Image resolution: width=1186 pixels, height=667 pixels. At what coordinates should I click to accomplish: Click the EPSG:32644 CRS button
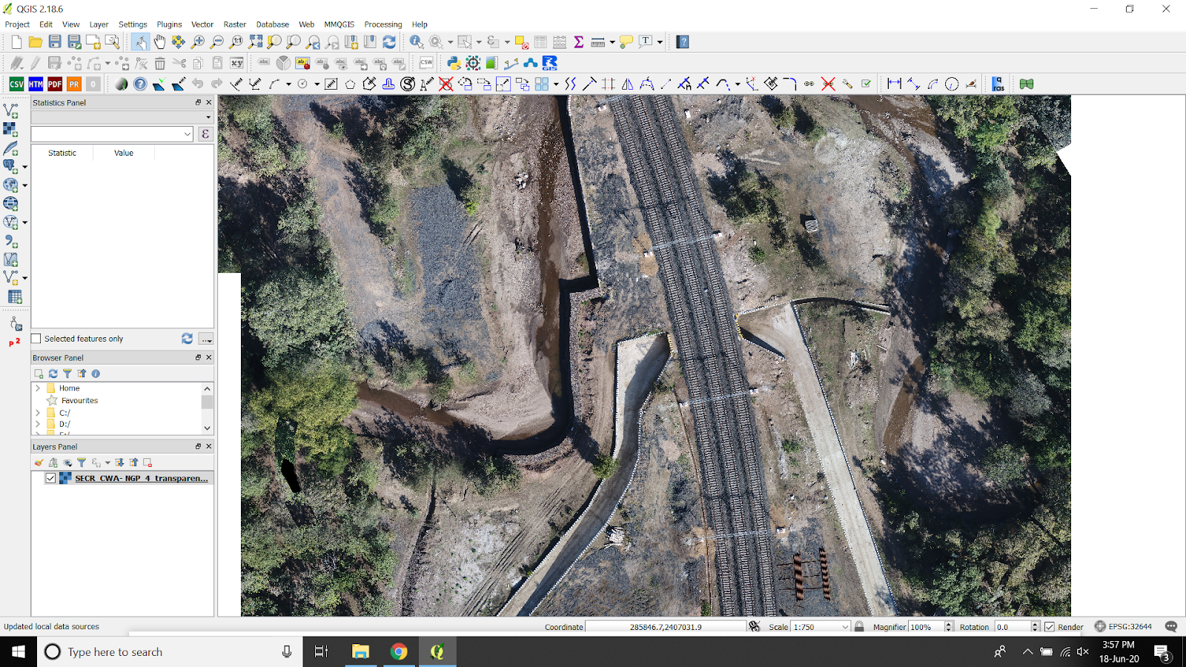click(x=1124, y=626)
